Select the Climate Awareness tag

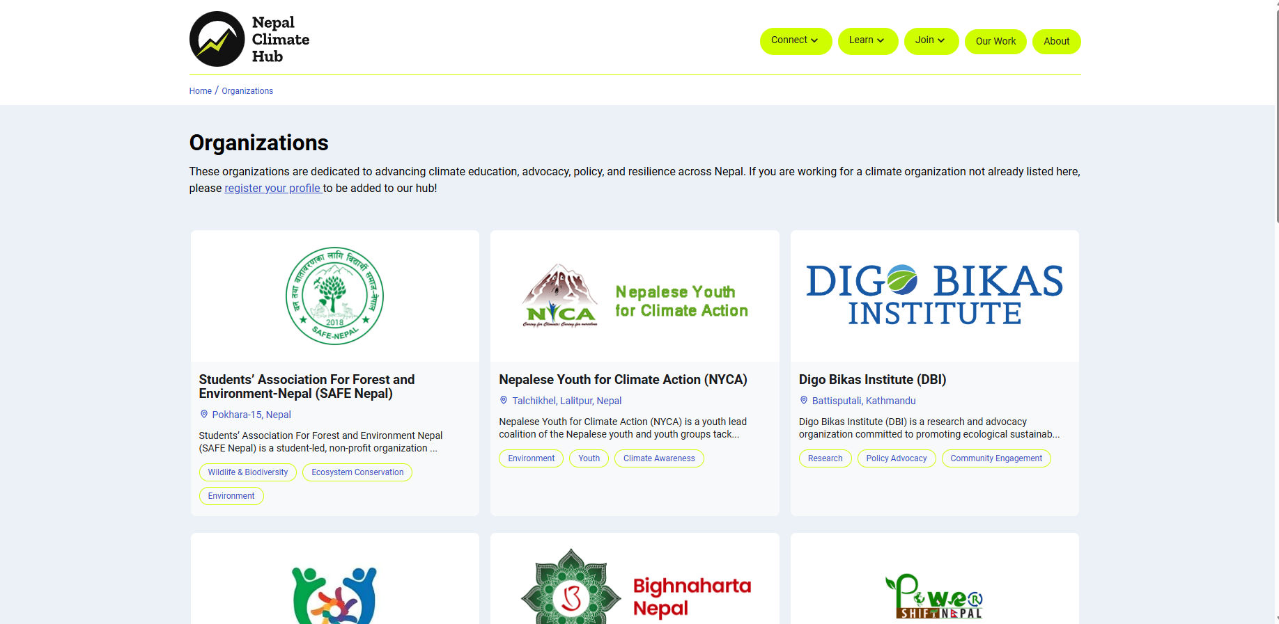[659, 458]
